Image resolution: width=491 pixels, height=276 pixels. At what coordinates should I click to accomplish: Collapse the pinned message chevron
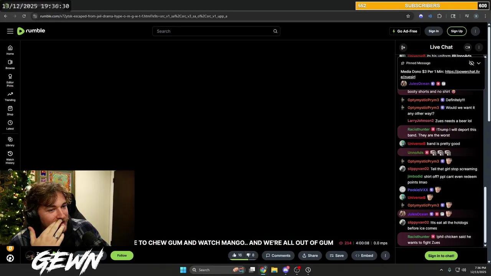[479, 63]
